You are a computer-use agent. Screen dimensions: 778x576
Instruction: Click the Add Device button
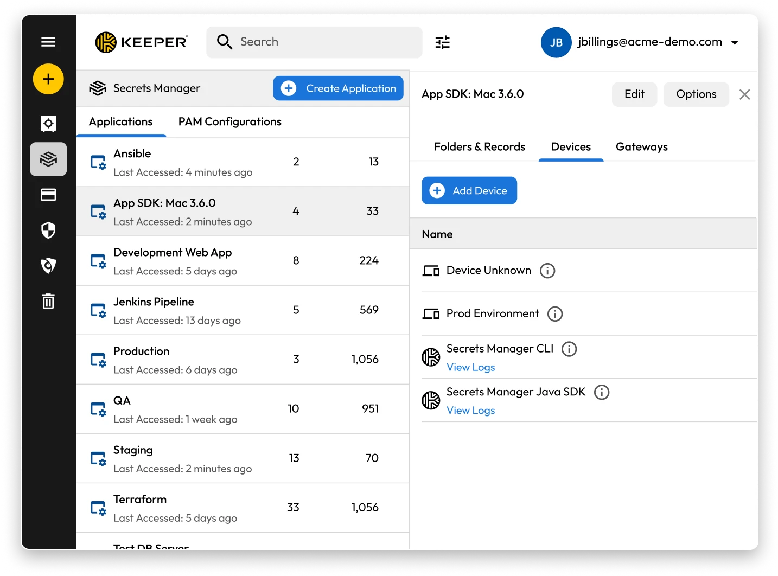click(469, 191)
